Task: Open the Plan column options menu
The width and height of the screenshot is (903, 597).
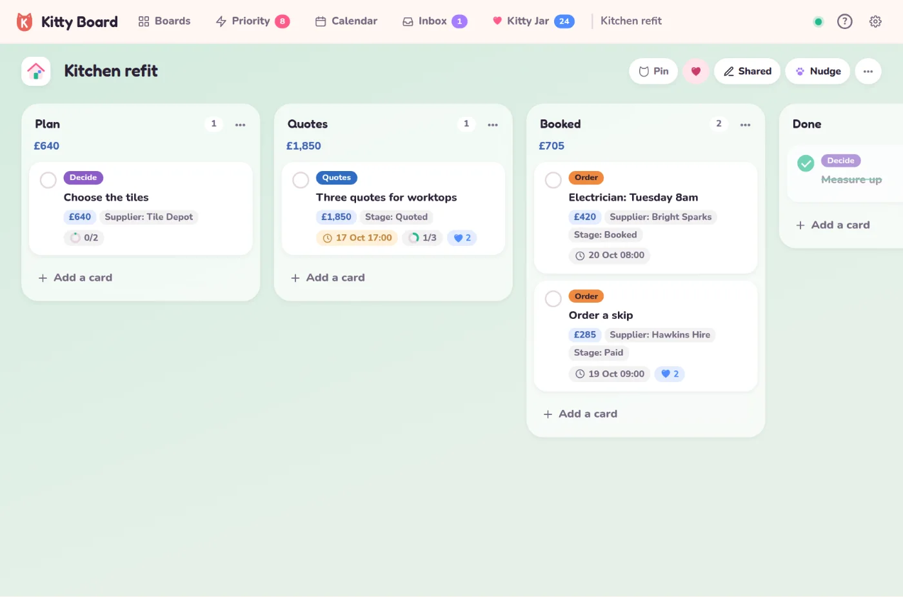Action: pyautogui.click(x=241, y=125)
